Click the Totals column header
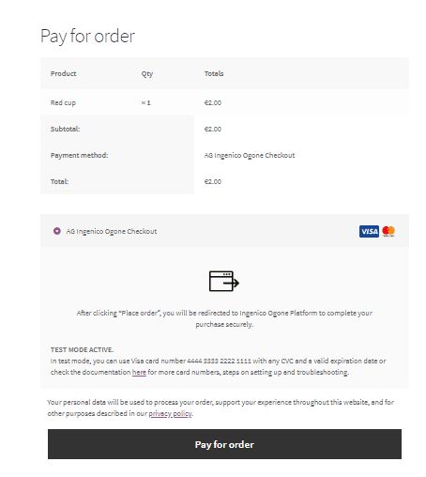The width and height of the screenshot is (426, 477). (x=214, y=73)
